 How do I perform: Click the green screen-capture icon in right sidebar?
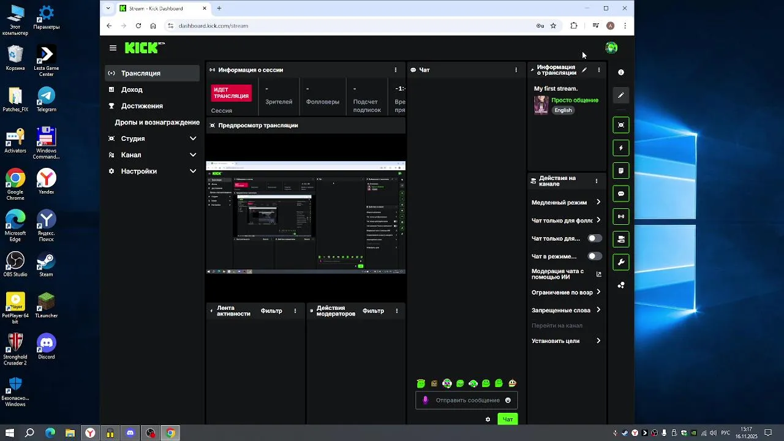coord(621,125)
